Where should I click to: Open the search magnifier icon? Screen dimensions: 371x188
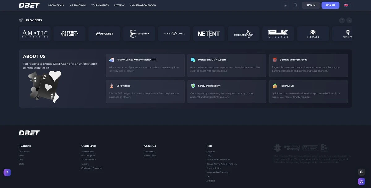pos(295,5)
